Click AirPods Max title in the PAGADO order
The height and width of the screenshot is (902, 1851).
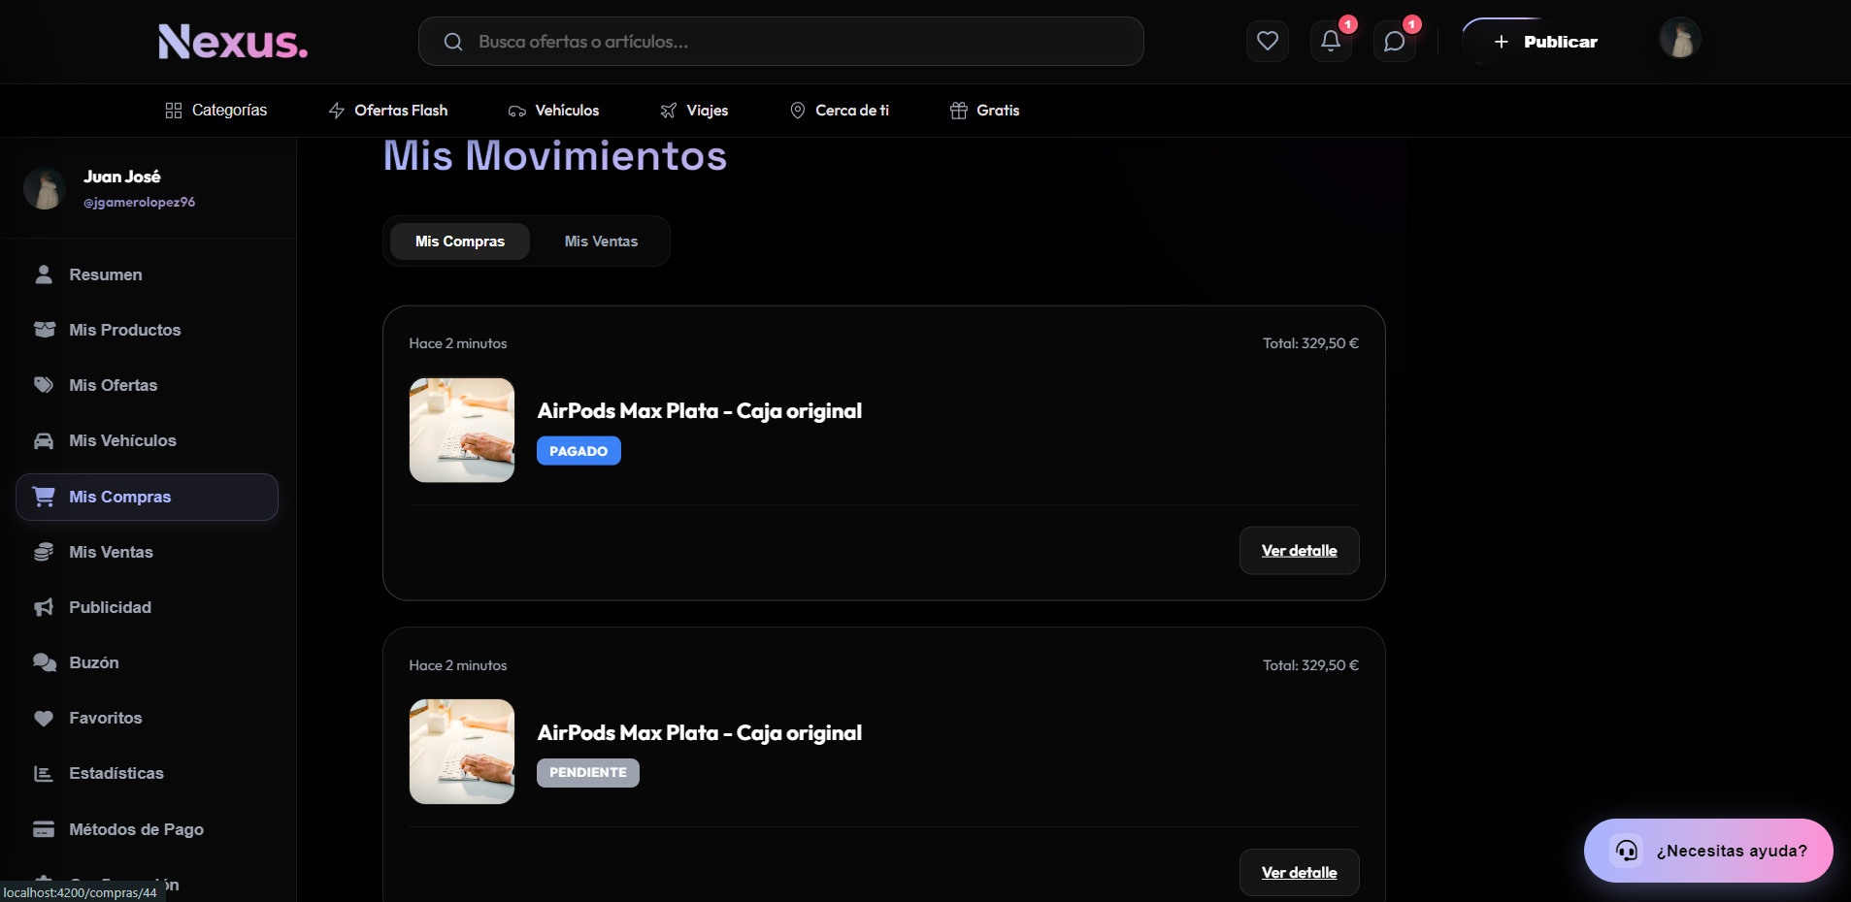[x=700, y=411]
